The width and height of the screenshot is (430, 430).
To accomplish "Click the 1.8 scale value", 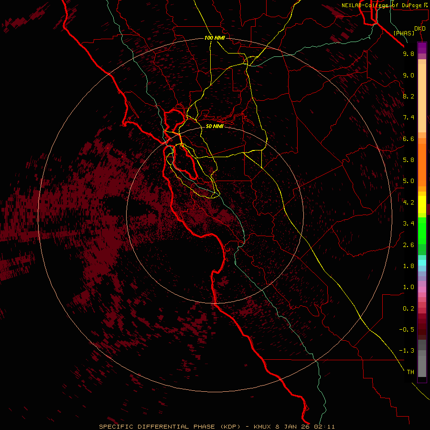I will point(408,266).
